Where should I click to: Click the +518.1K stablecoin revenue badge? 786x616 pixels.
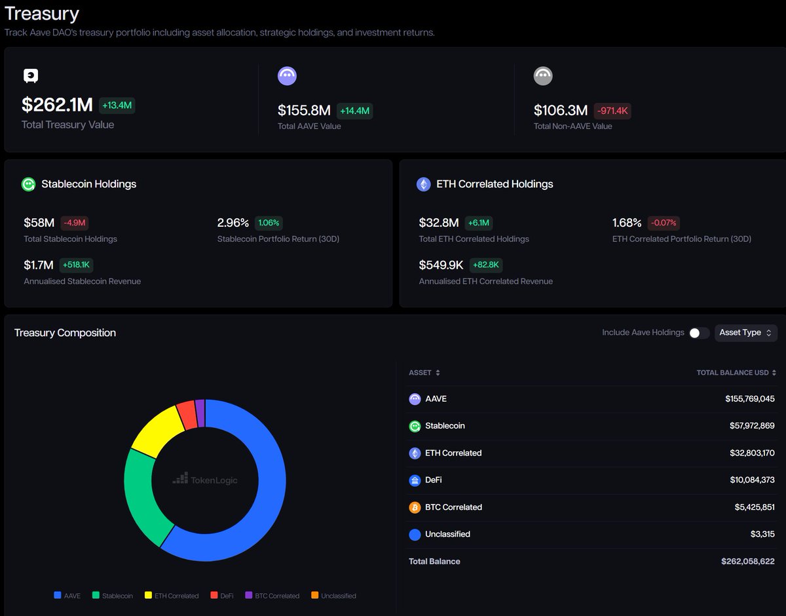(x=77, y=265)
